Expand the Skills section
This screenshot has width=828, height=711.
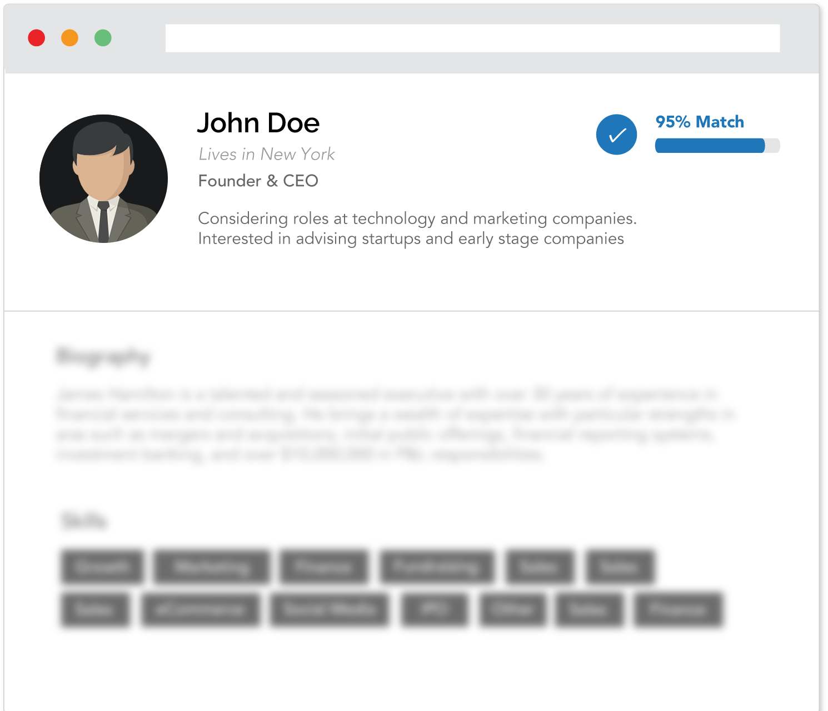83,521
